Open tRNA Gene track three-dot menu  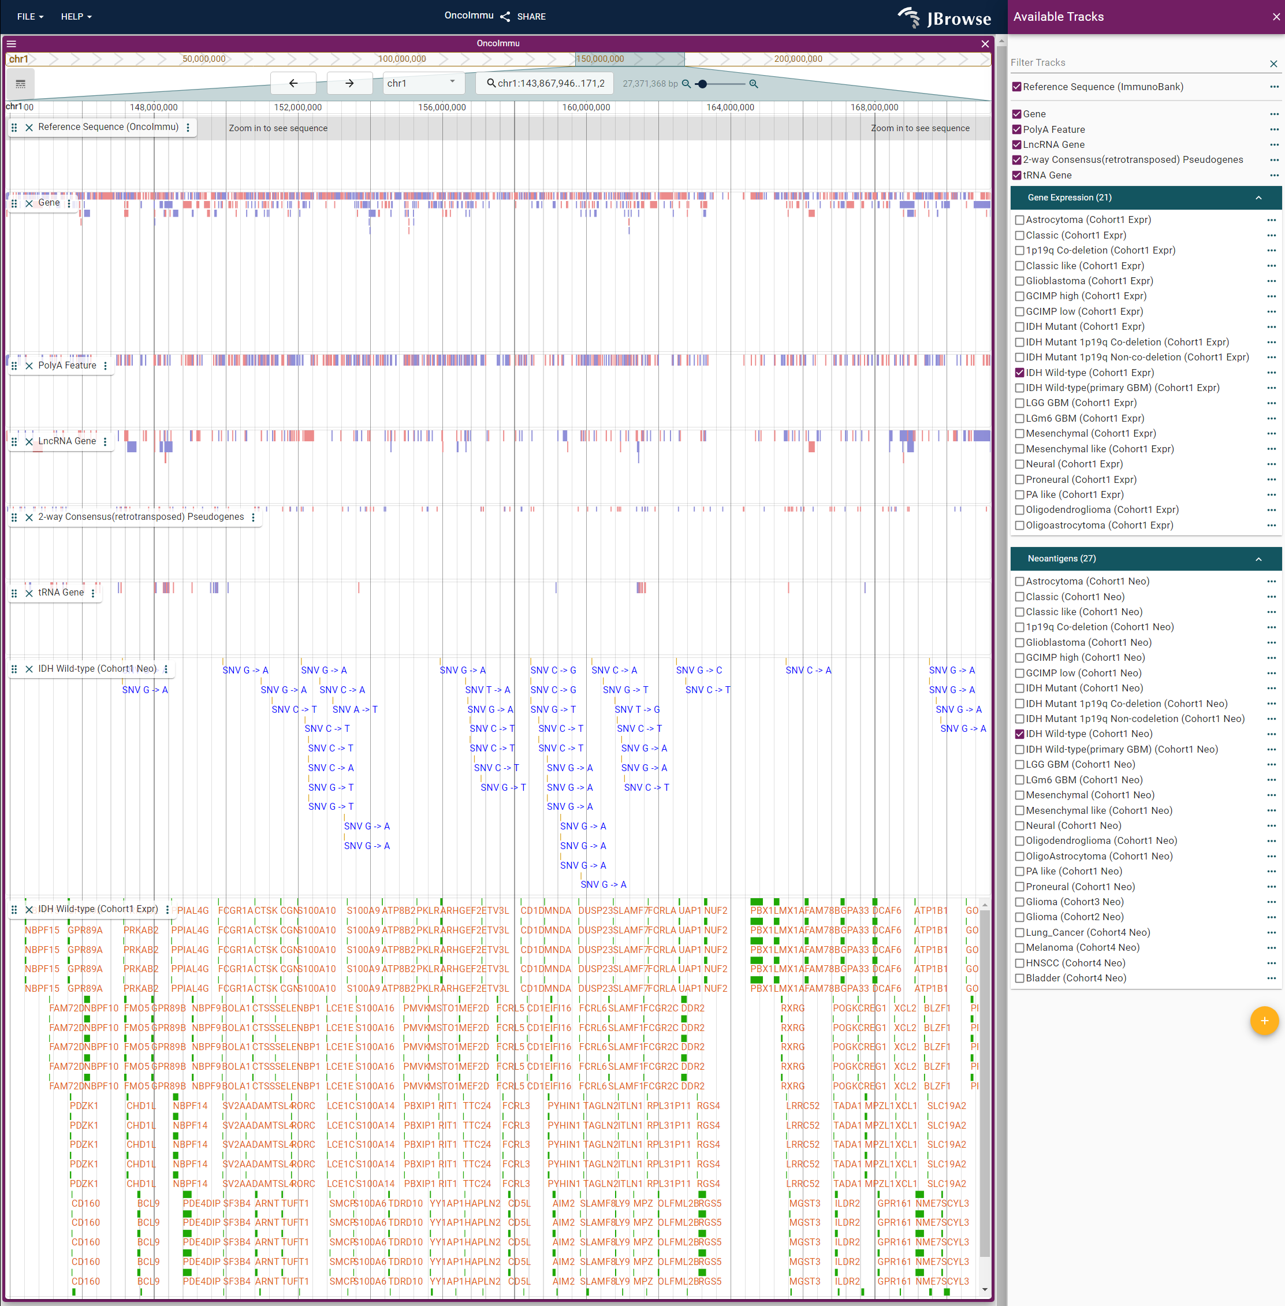point(93,593)
